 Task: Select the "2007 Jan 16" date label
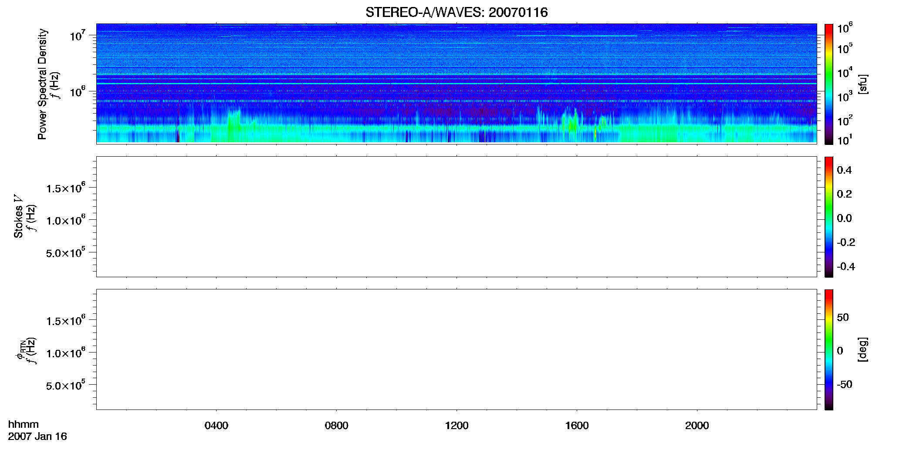(37, 436)
